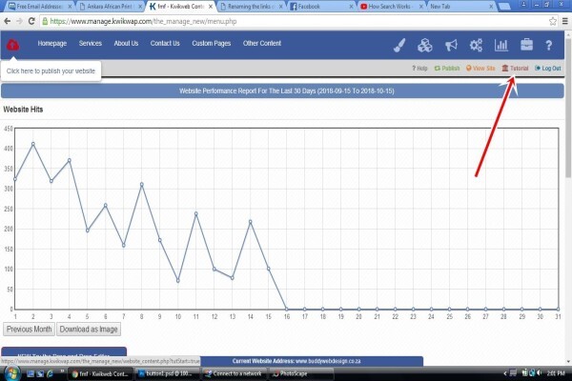Open the Contact Us menu

pos(165,44)
